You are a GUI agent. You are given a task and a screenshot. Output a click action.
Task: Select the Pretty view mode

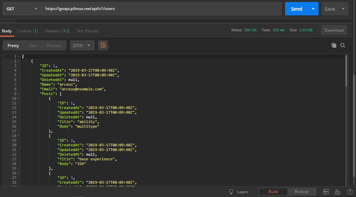13,45
